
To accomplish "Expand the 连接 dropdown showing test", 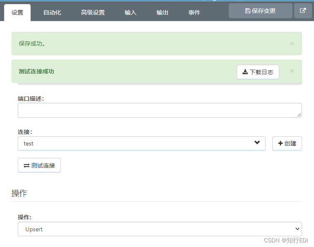I will pos(141,143).
